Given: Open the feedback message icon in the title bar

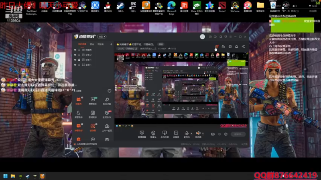Looking at the screenshot, I should [215, 37].
